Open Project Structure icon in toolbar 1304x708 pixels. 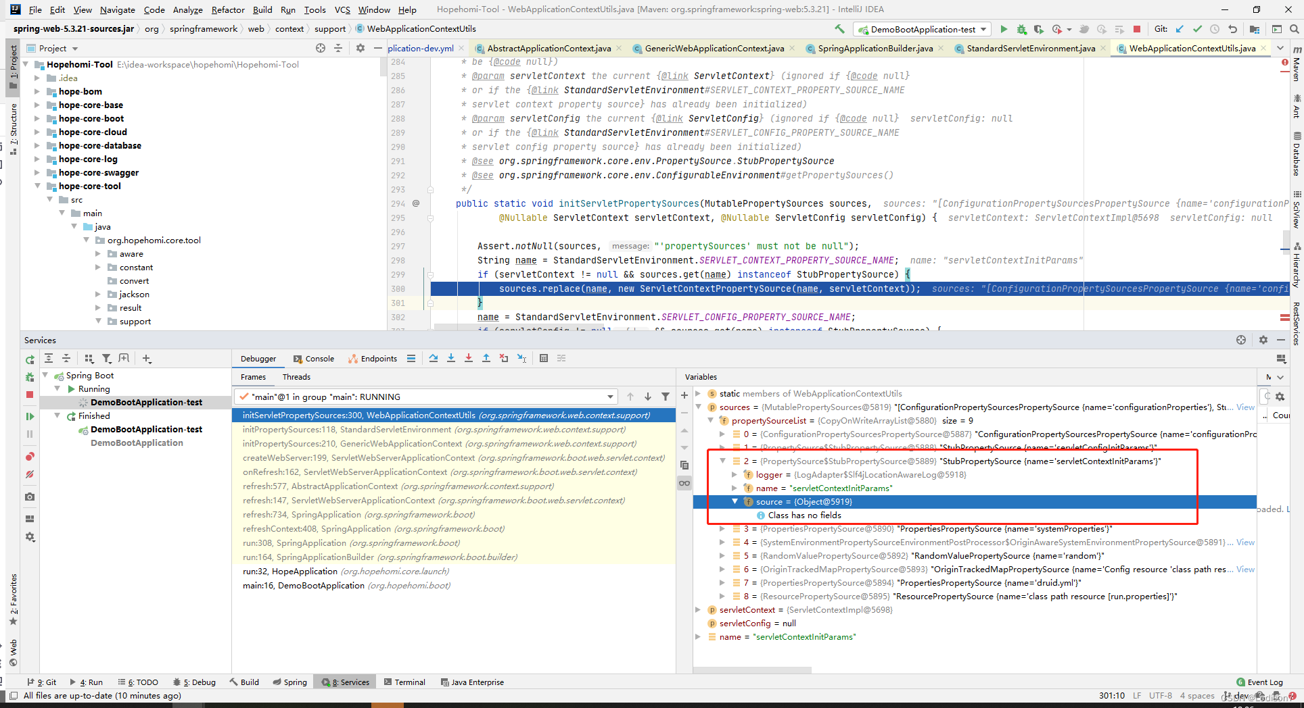(1255, 29)
